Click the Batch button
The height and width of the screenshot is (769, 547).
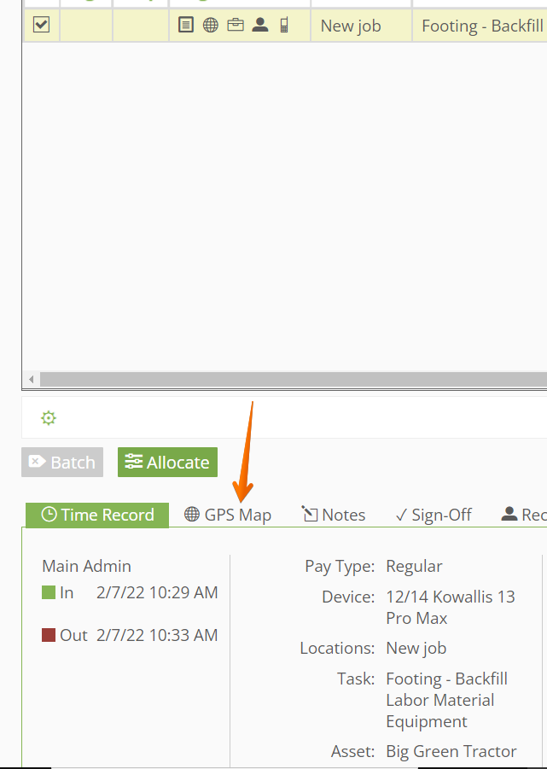62,462
